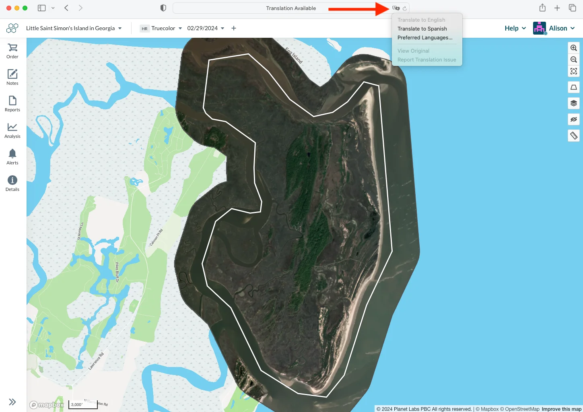The image size is (583, 412).
Task: Open the Analysis chart panel
Action: click(12, 131)
